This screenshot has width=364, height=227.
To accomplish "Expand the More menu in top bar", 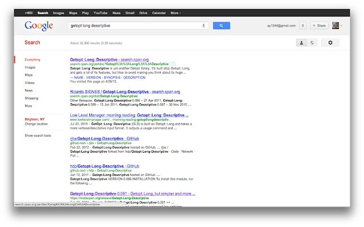I will 176,13.
